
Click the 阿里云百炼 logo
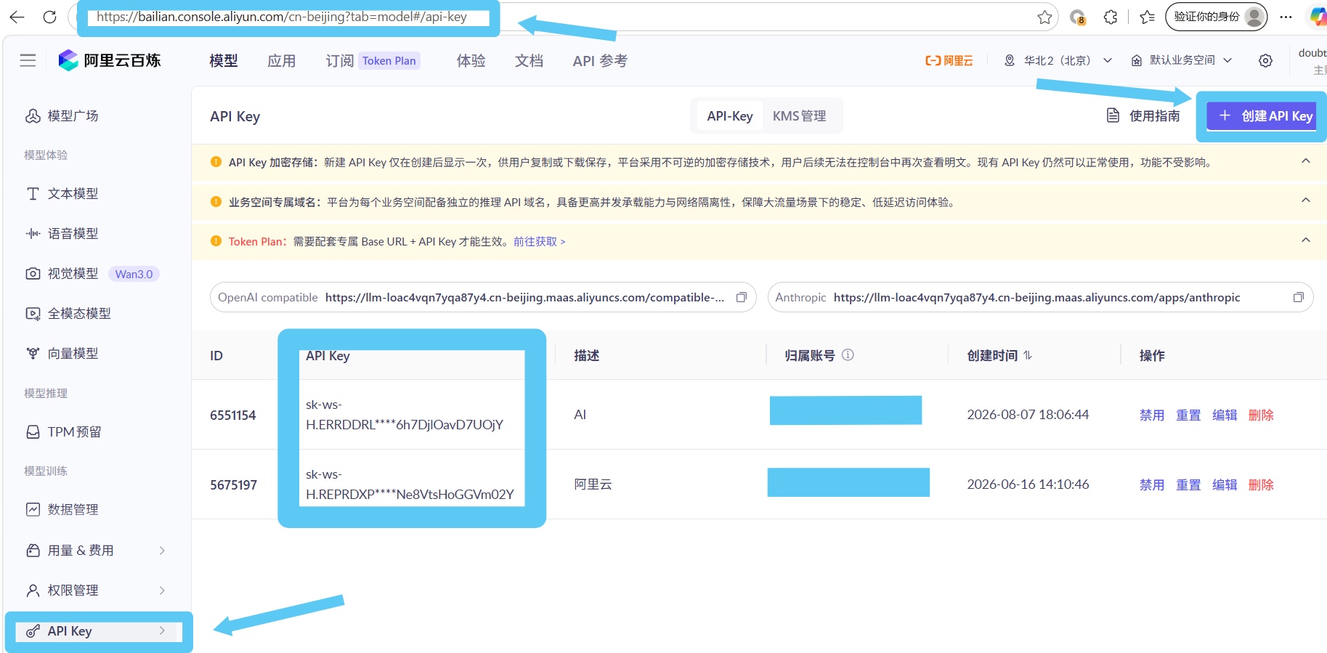(x=110, y=60)
